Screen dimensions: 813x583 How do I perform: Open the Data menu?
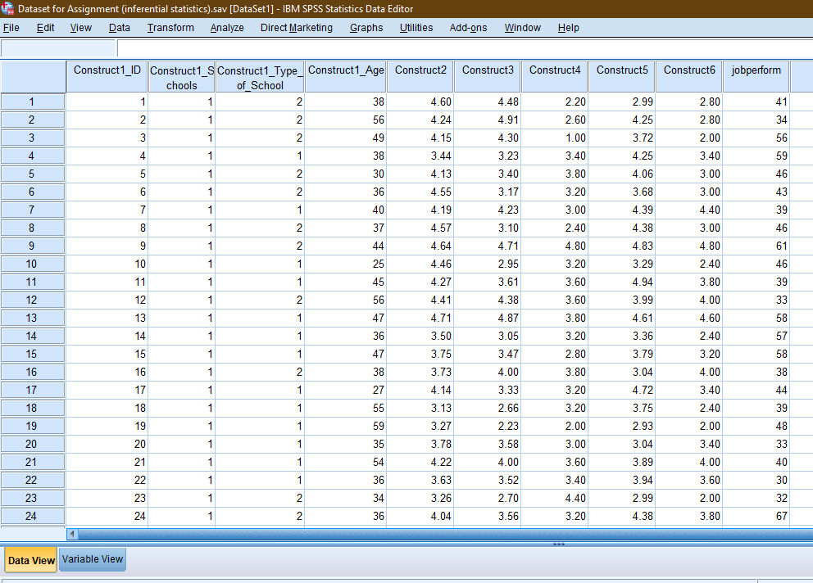(119, 27)
